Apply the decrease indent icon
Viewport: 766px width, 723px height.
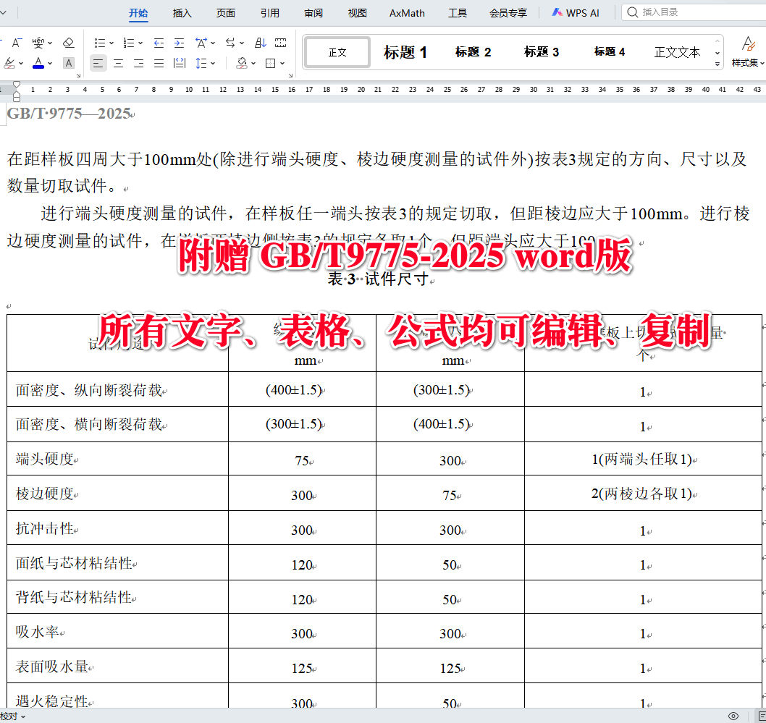pyautogui.click(x=159, y=42)
